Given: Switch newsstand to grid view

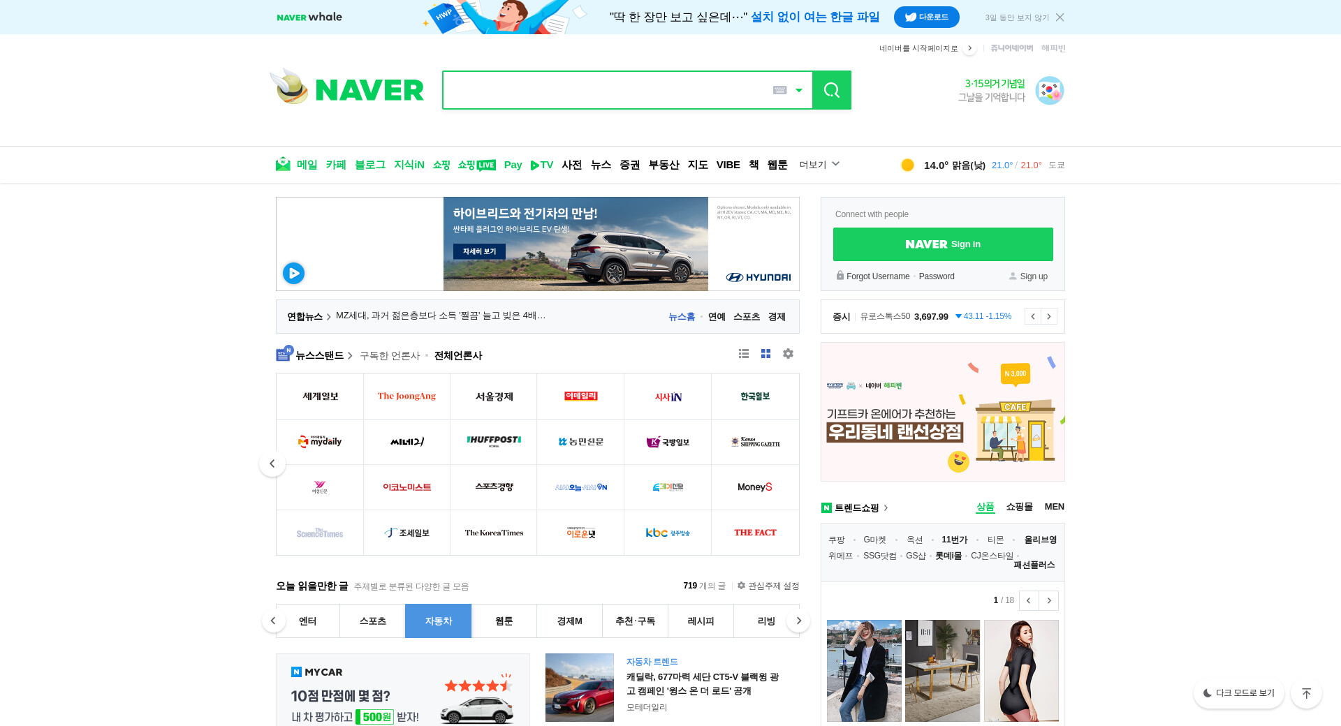Looking at the screenshot, I should [766, 354].
